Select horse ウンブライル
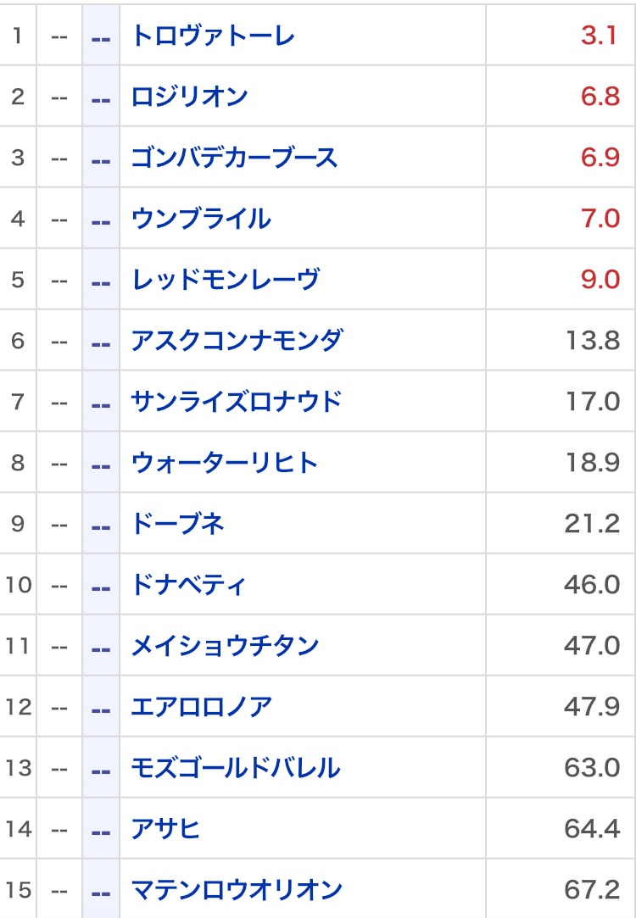Image resolution: width=636 pixels, height=918 pixels. pos(201,219)
